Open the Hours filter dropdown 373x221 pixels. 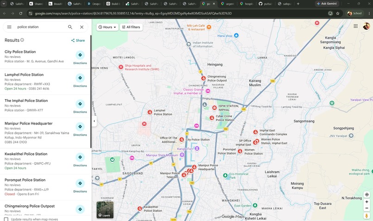click(x=107, y=27)
